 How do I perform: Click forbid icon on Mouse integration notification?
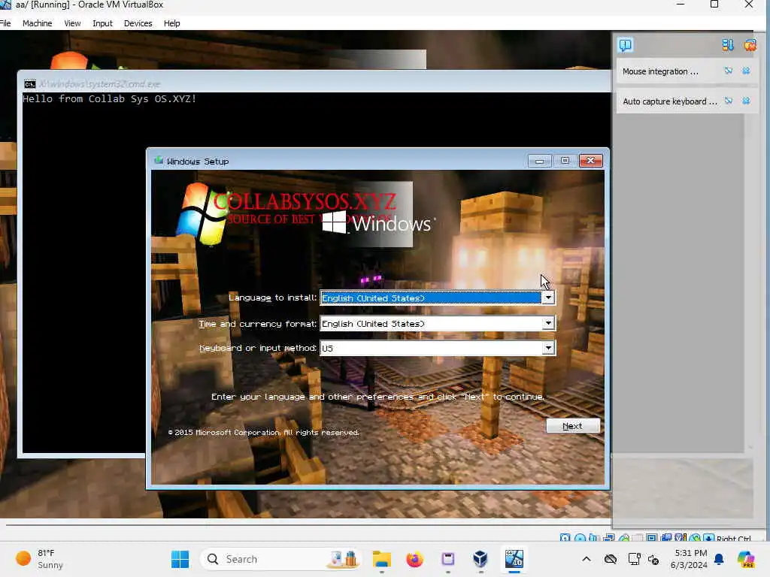(728, 71)
